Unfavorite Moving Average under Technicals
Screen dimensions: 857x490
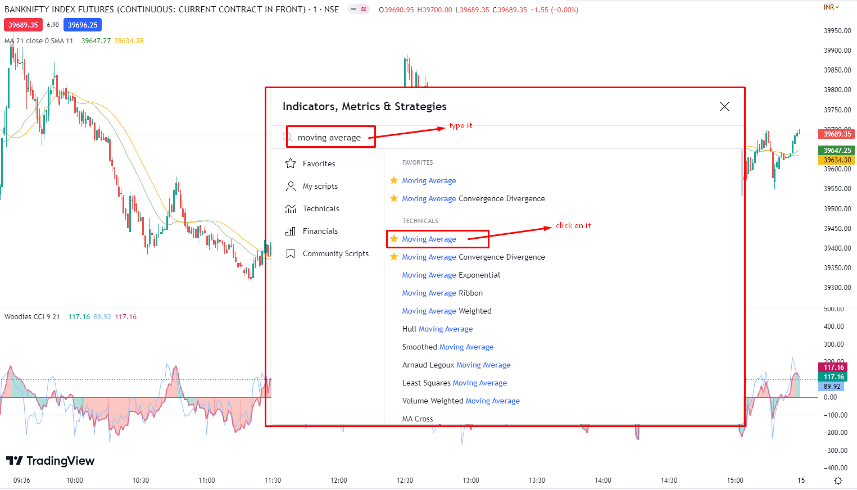pyautogui.click(x=393, y=239)
